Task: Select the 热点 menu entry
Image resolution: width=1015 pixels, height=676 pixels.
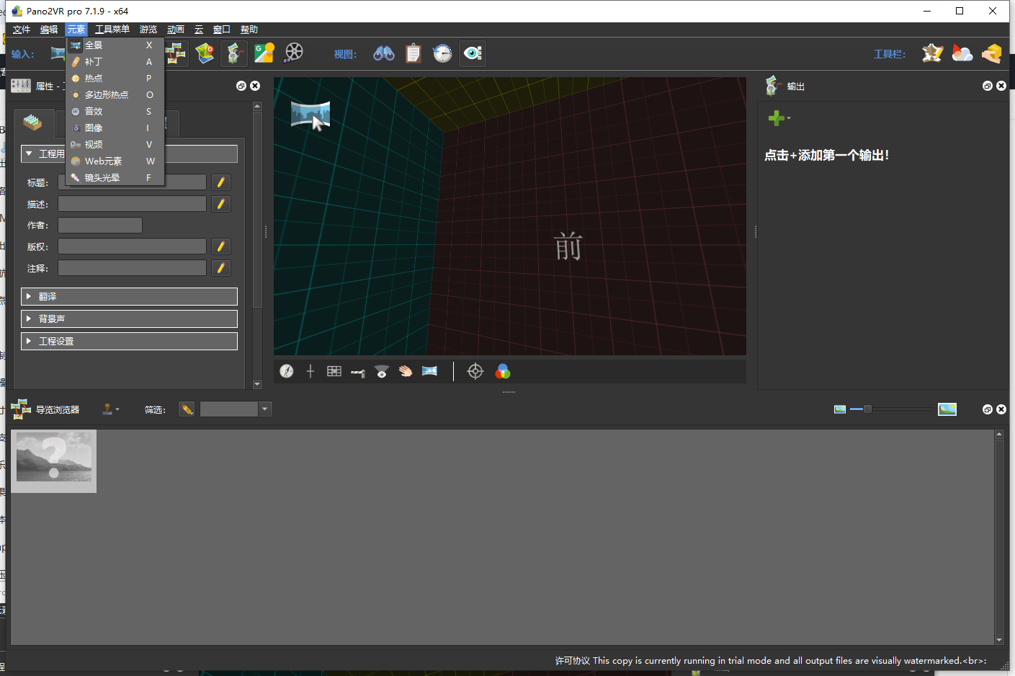Action: click(115, 79)
